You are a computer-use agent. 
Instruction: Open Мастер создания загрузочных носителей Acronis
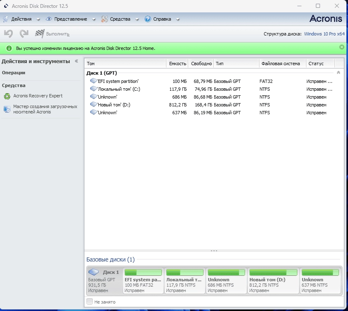pos(45,109)
